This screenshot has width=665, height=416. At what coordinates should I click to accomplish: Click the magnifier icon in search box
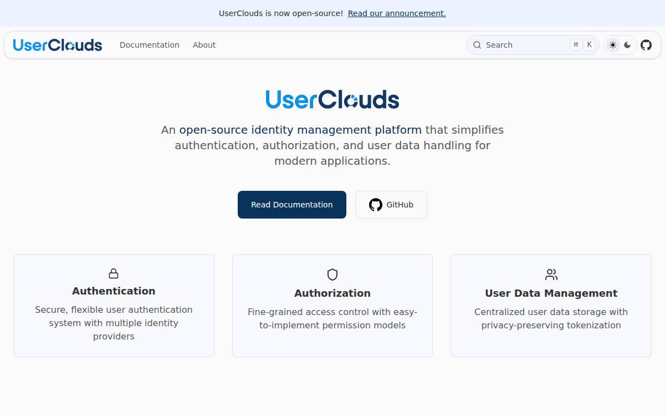477,45
